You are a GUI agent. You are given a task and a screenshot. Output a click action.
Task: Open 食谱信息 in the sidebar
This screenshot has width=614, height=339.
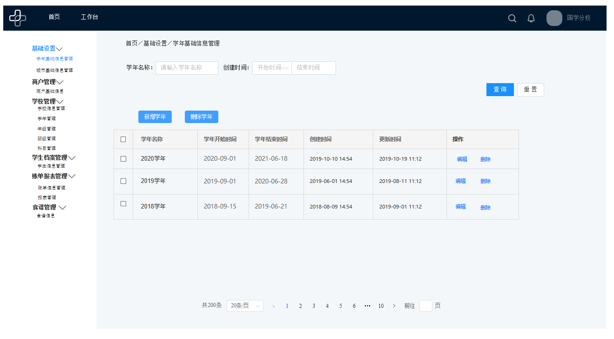(46, 216)
